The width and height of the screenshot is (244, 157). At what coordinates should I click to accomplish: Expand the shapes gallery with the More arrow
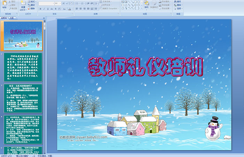click(x=142, y=8)
